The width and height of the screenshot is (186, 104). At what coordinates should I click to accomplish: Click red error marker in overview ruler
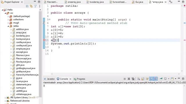(x=185, y=40)
